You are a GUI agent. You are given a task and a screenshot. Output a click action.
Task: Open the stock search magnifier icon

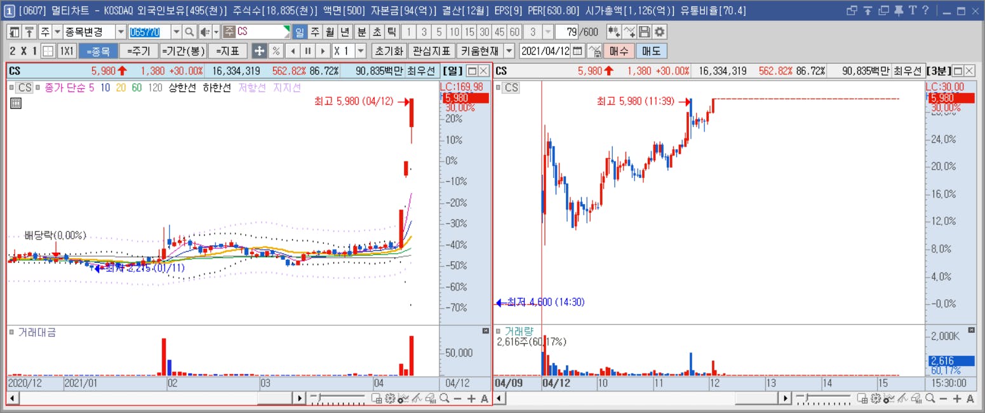click(x=189, y=32)
